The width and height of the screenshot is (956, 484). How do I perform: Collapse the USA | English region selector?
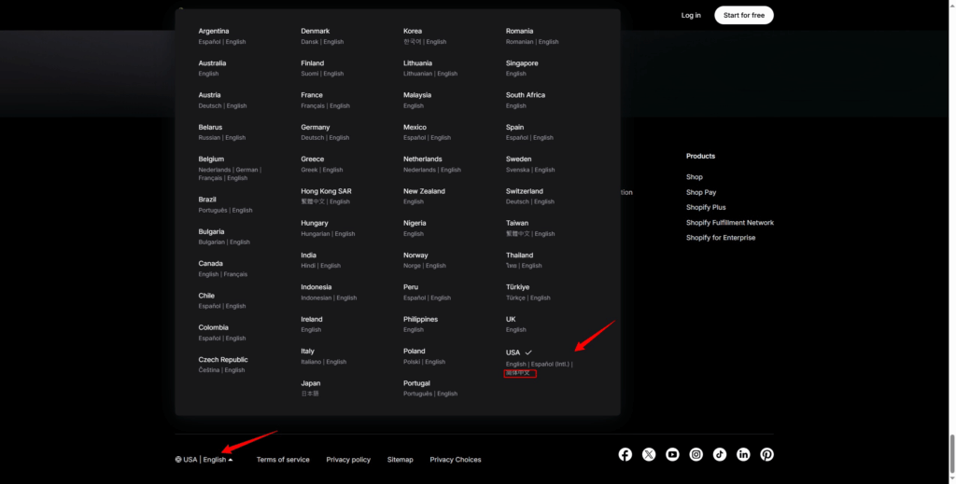click(204, 460)
